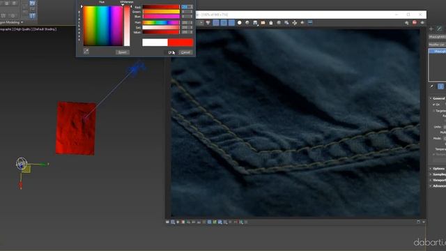446x251 pixels.
Task: Click the object name field in Modify panel
Action: [x=437, y=37]
